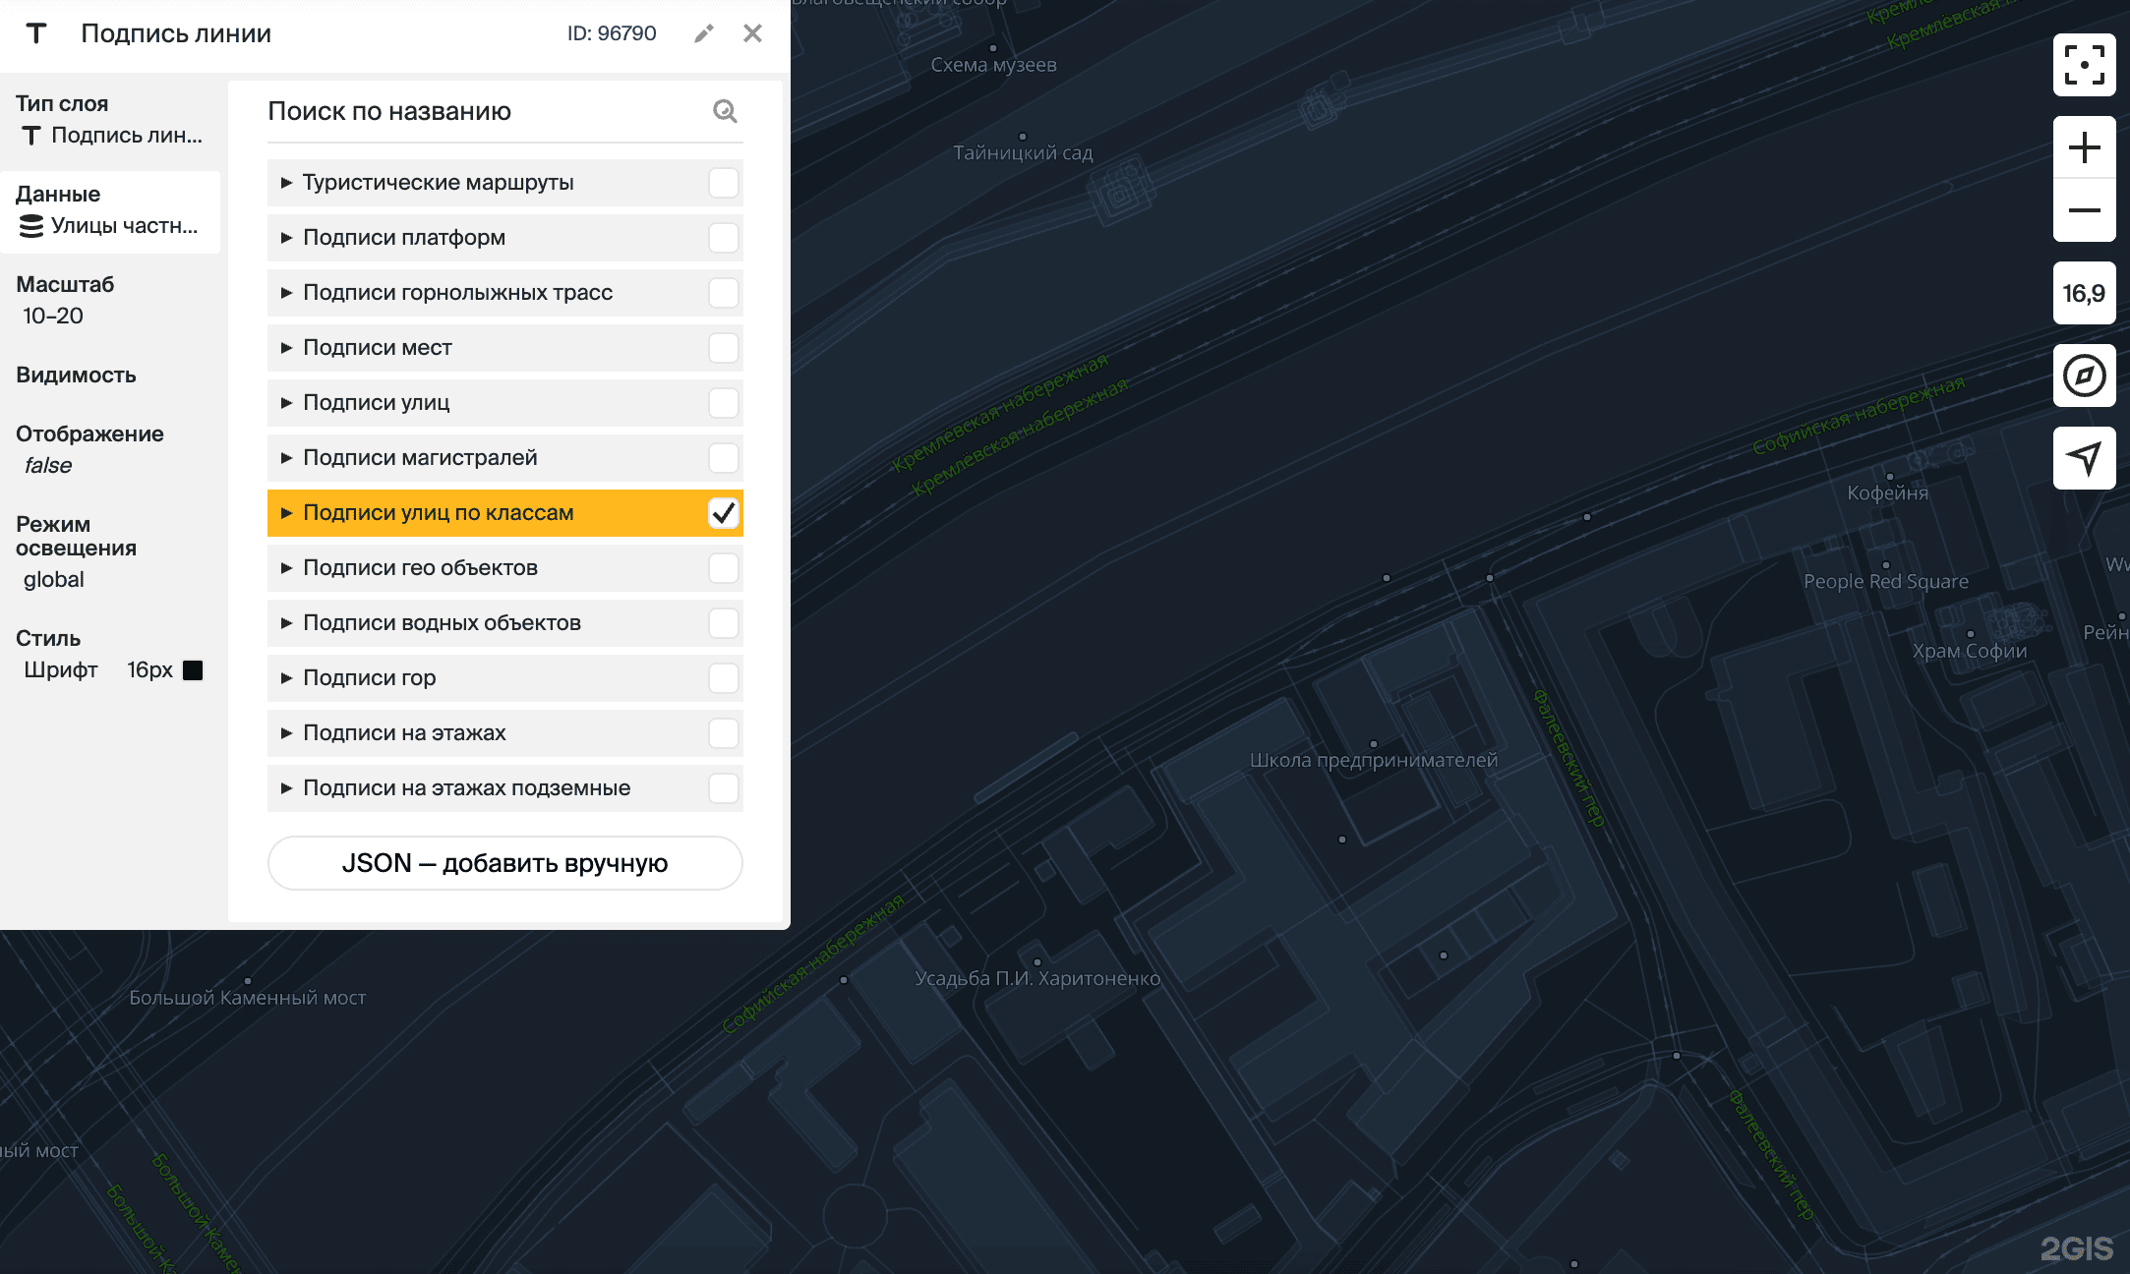Enable the Подписи магистралей checkbox
Image resolution: width=2130 pixels, height=1274 pixels.
pyautogui.click(x=723, y=458)
